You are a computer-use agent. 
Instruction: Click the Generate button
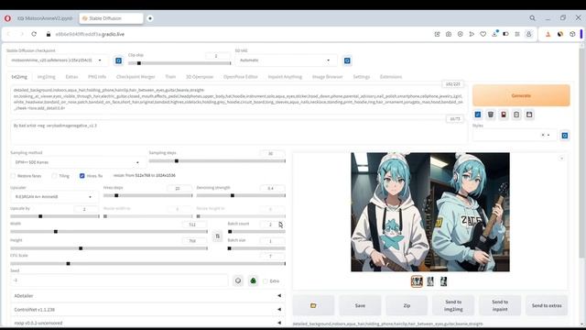[521, 95]
